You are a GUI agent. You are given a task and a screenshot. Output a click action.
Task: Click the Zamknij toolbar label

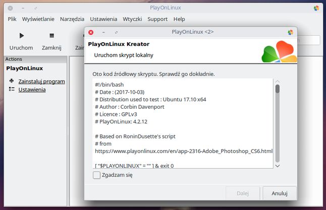tap(51, 48)
